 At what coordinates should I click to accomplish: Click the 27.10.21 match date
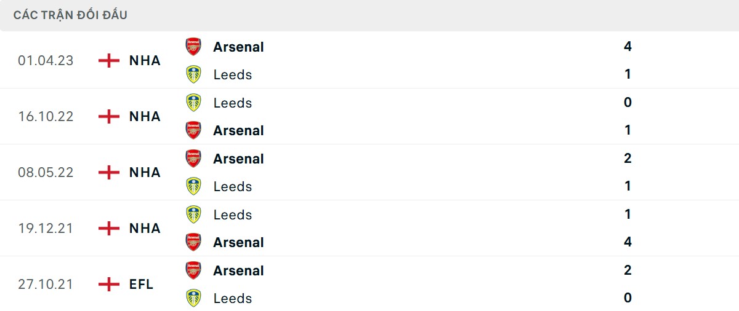46,284
